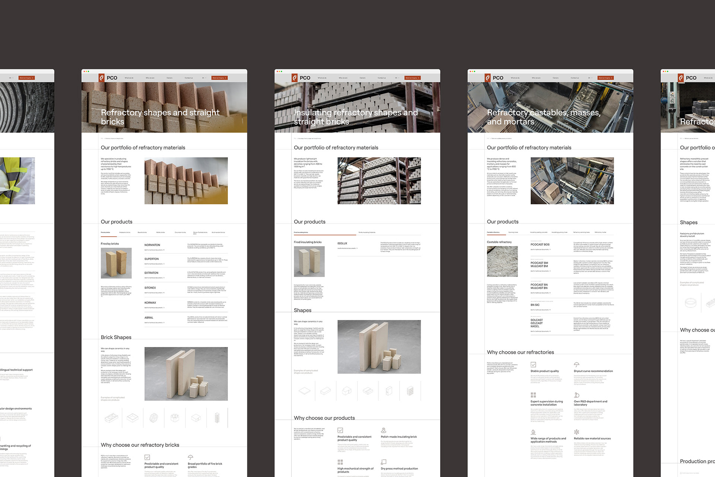
Task: Click PCO flame logo on insulating bricks page
Action: pyautogui.click(x=295, y=78)
